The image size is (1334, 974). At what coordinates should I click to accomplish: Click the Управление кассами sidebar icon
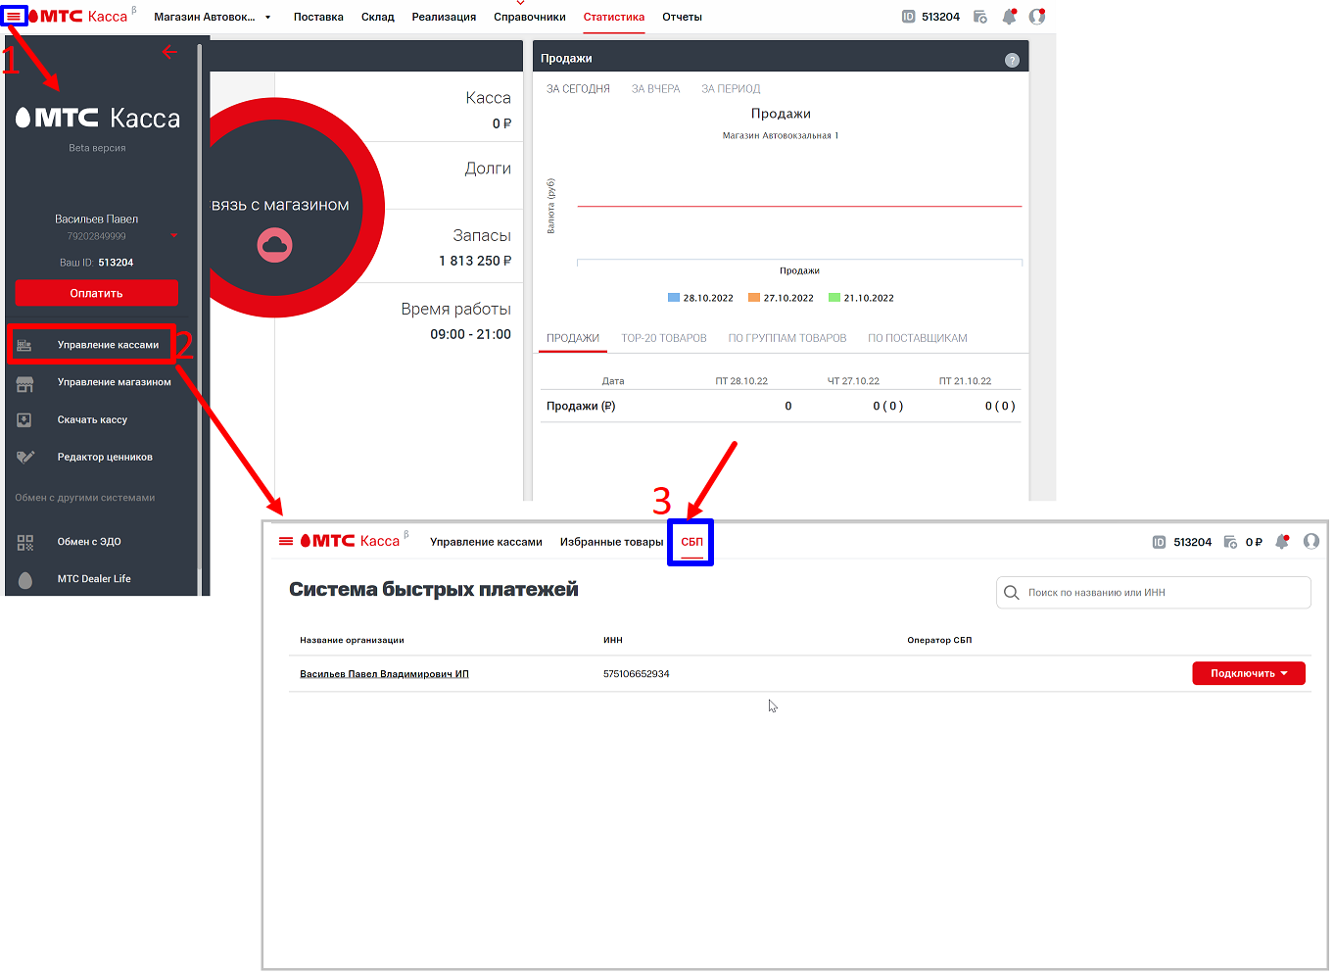[x=24, y=345]
